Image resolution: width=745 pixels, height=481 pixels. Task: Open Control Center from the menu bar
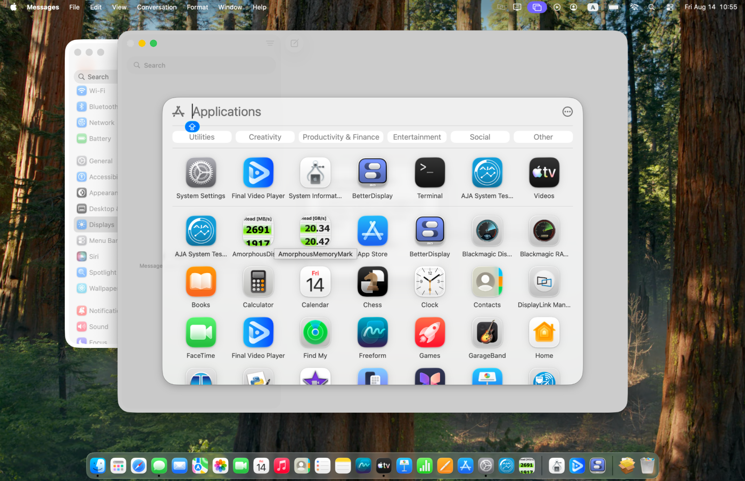tap(670, 7)
